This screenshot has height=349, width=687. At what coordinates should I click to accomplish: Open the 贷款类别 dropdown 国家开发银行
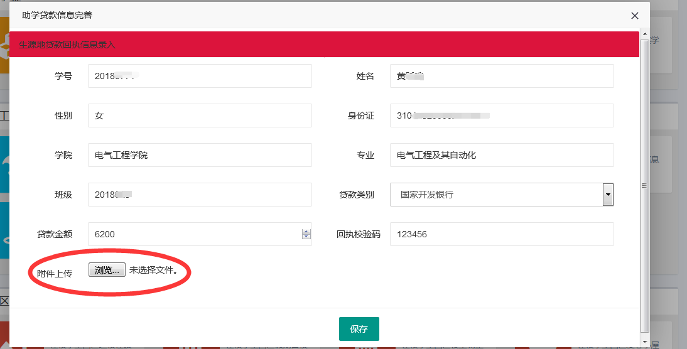point(501,195)
